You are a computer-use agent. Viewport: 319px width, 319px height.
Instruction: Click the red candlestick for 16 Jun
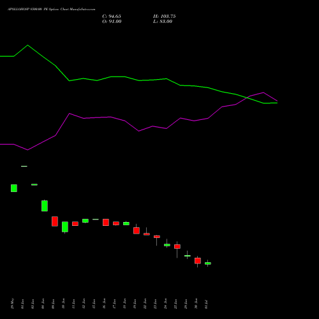point(106,222)
